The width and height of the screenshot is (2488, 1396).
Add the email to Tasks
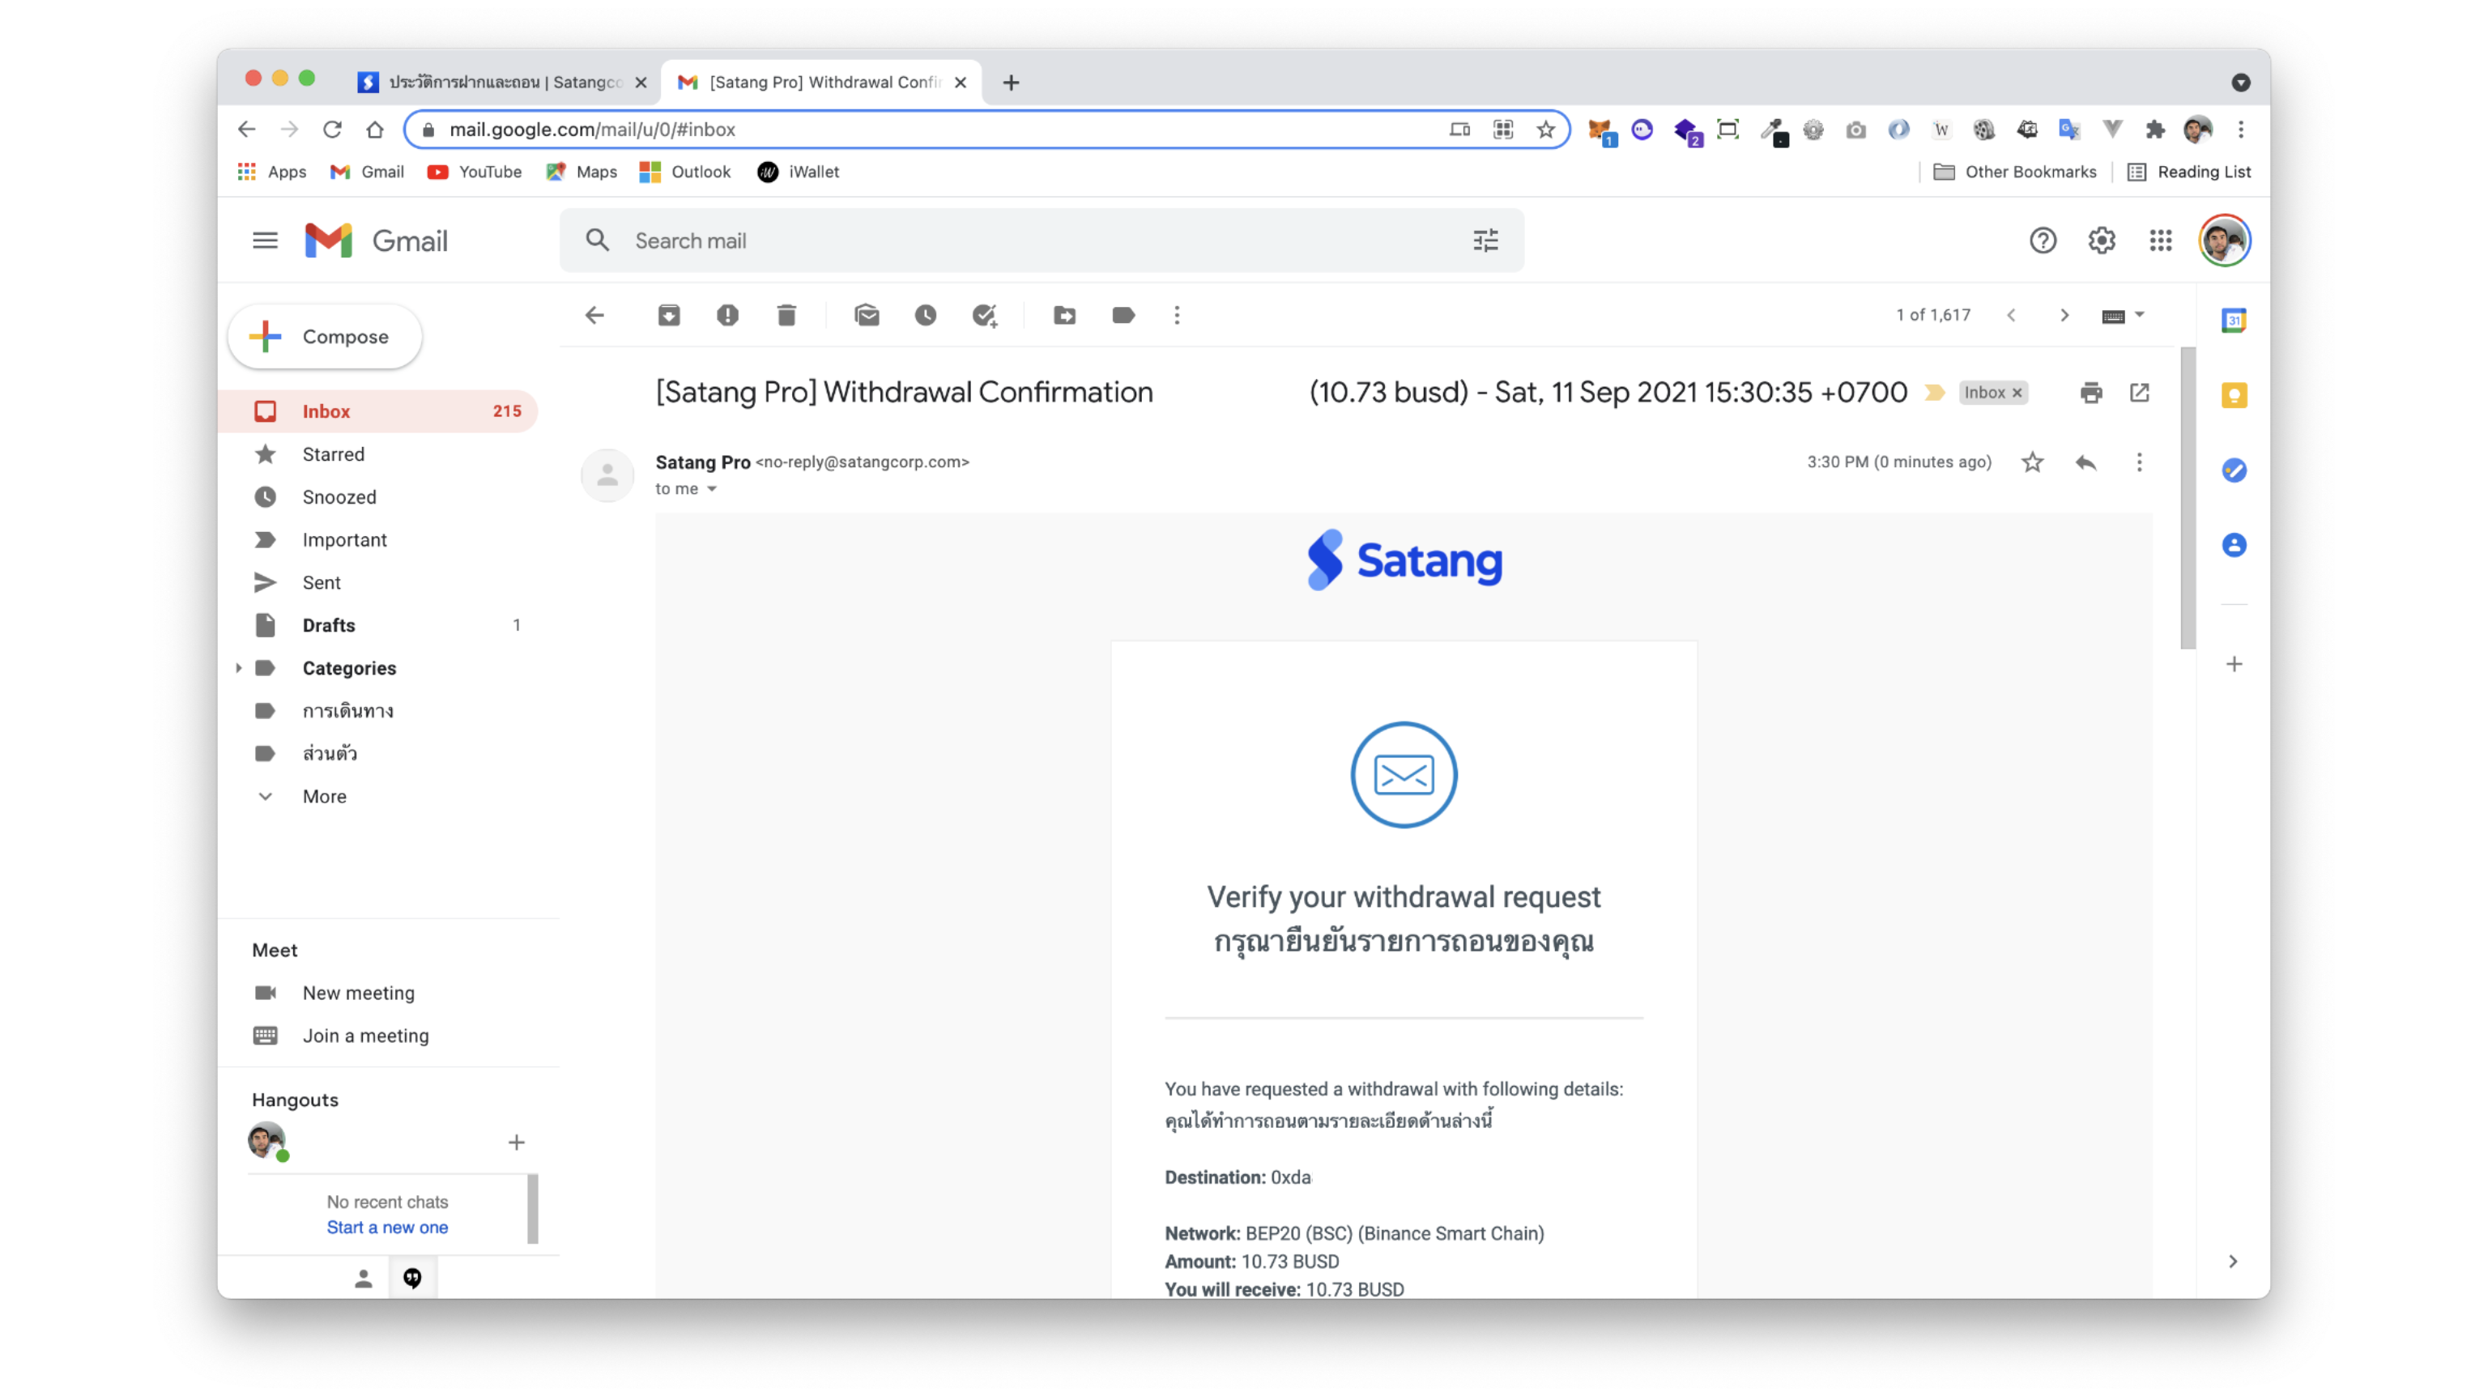tap(984, 315)
